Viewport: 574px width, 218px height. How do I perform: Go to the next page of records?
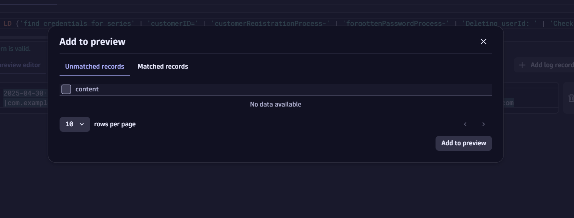[483, 124]
